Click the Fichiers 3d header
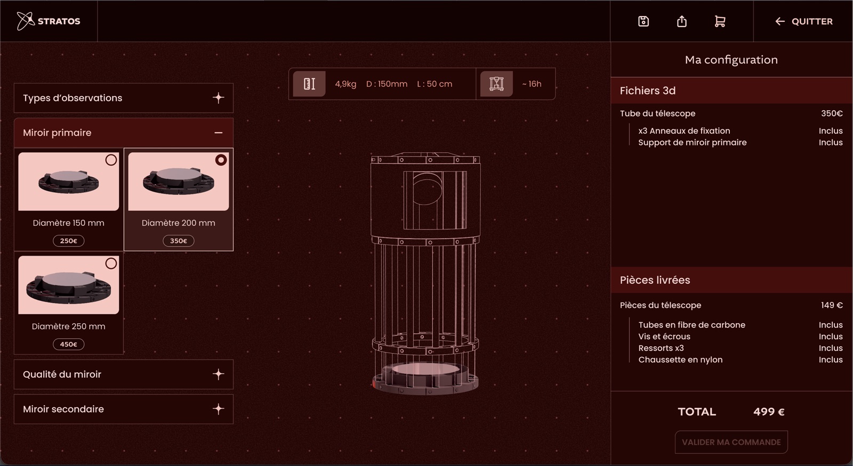Screen dimensions: 853x466 [x=731, y=91]
